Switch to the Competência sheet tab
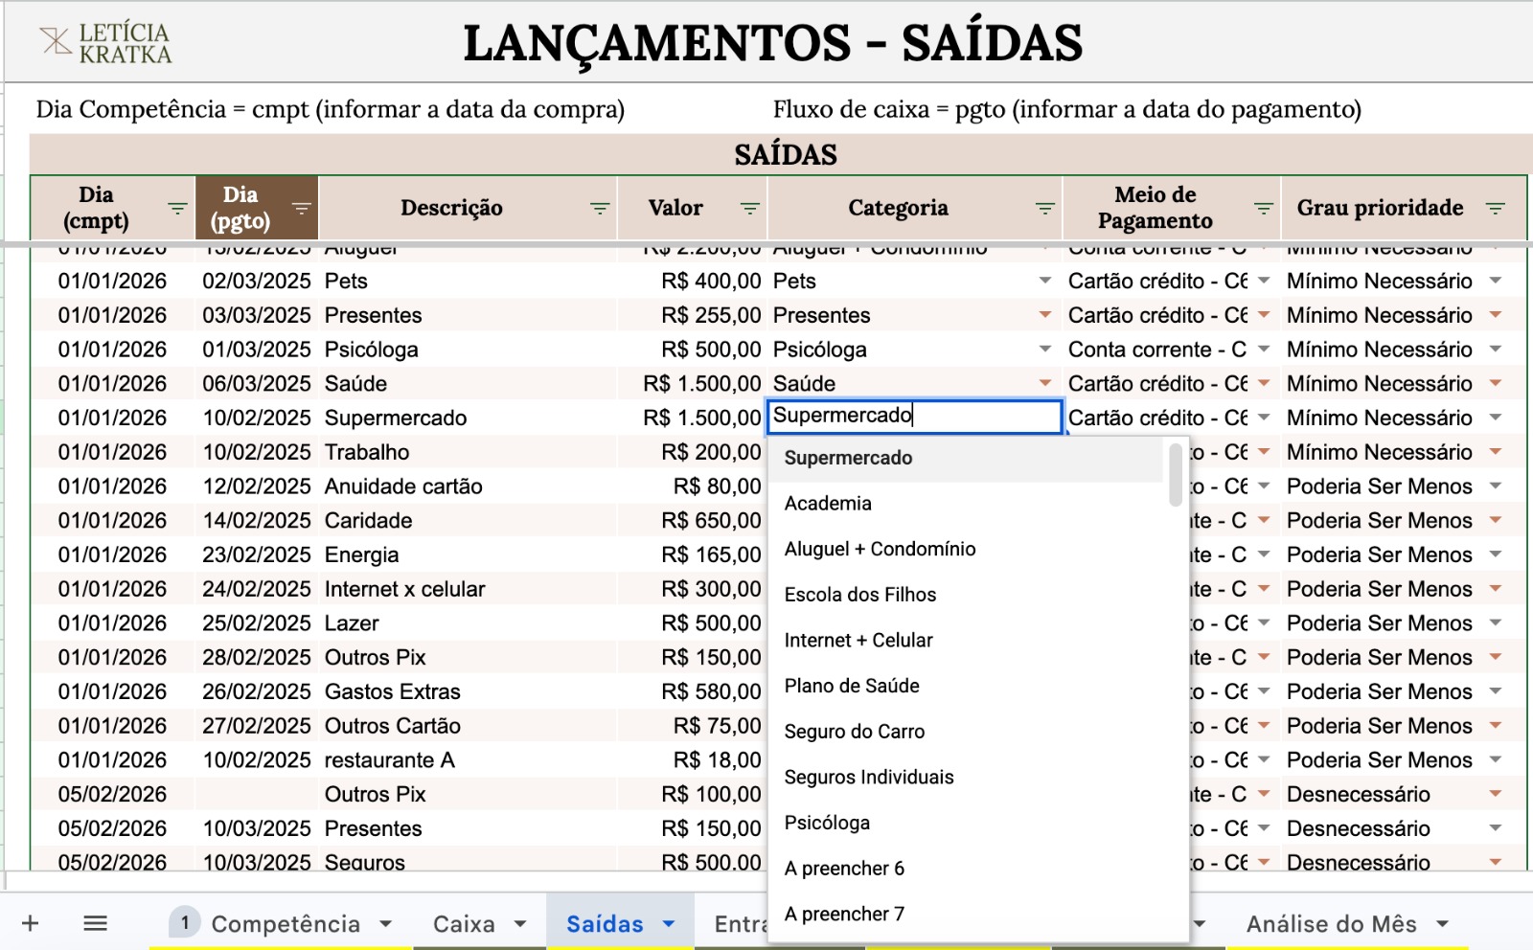 (x=286, y=923)
